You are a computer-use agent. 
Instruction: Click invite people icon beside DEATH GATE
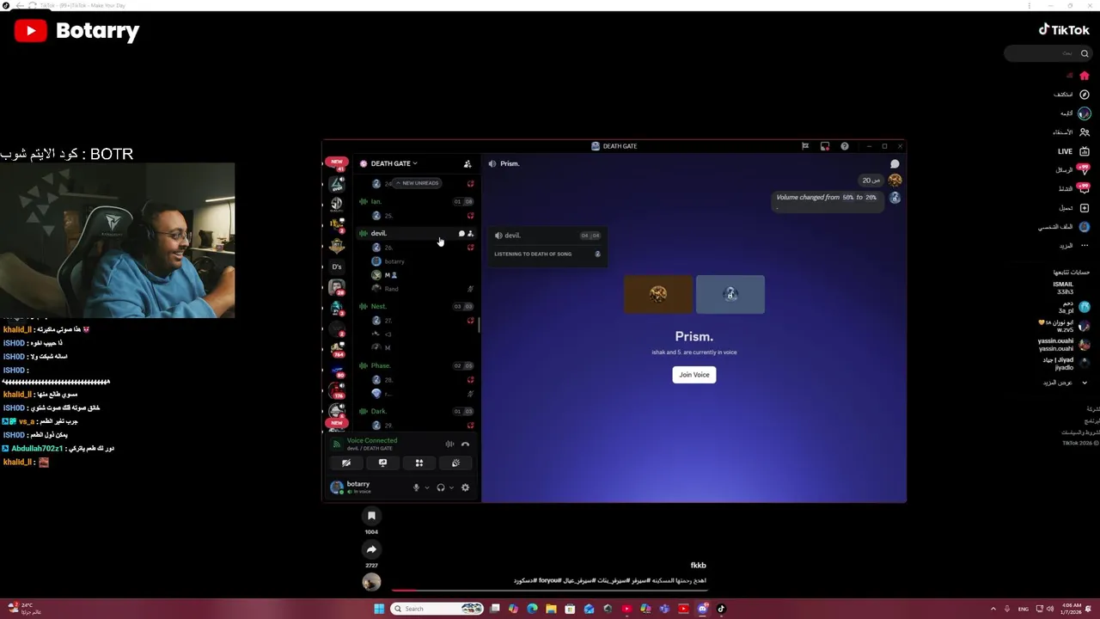pos(467,163)
